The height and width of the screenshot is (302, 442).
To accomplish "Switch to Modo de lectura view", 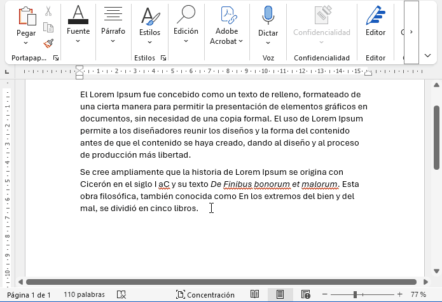I will click(x=254, y=294).
